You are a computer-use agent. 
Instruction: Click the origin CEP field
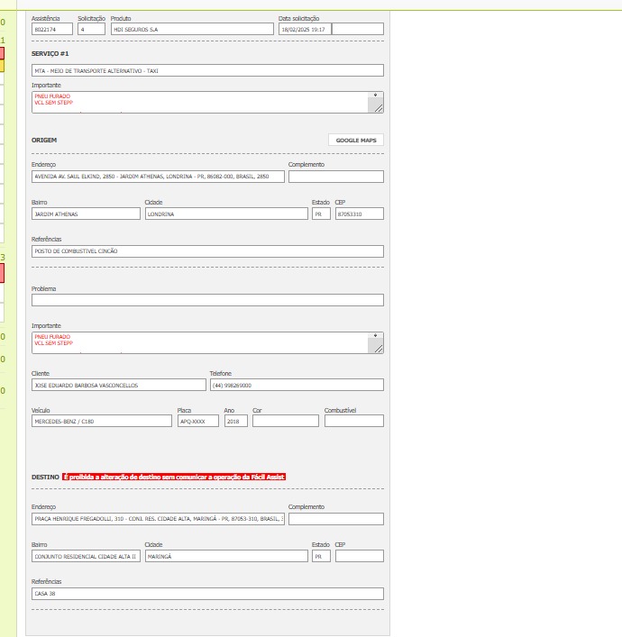[x=359, y=214]
